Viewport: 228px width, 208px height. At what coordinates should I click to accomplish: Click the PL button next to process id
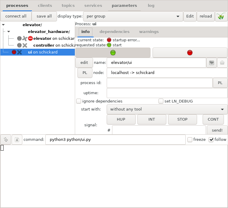[x=220, y=83]
